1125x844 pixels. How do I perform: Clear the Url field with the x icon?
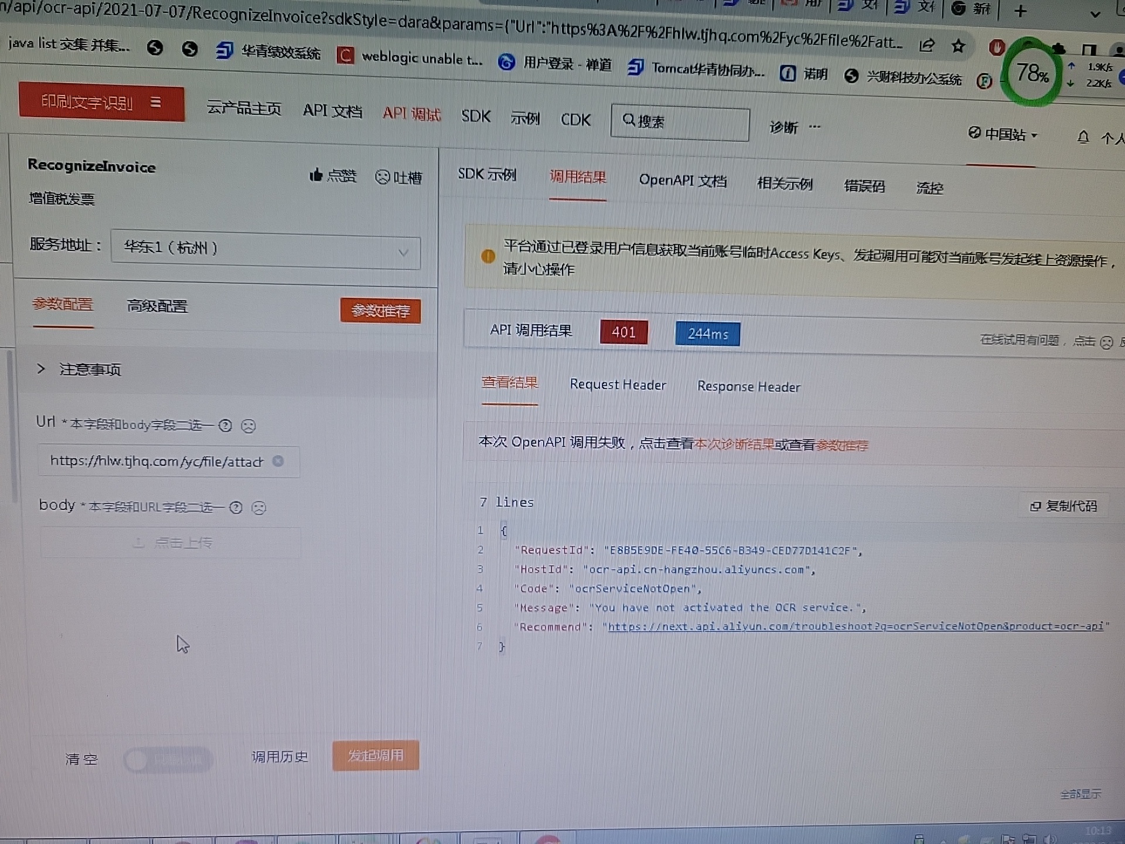coord(278,461)
